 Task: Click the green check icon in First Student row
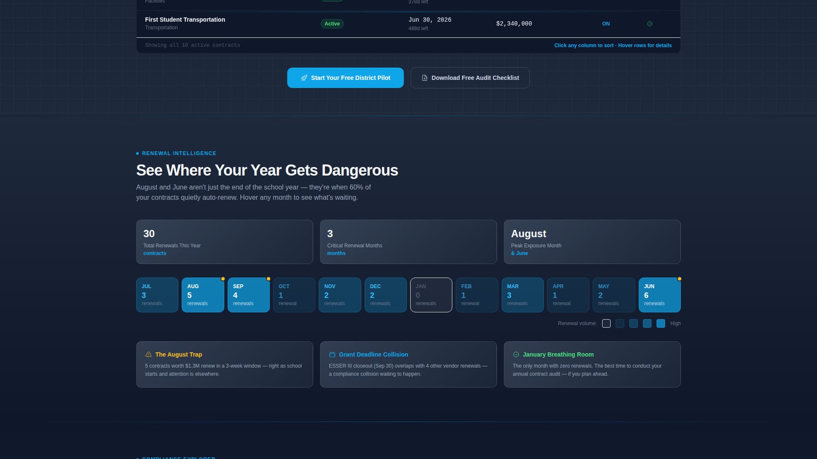point(649,24)
